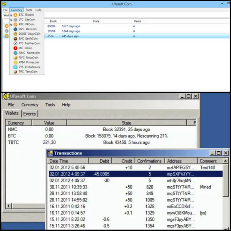The width and height of the screenshot is (231, 231).
Task: Click Ufasoft Coin app icon in upper title bar
Action: point(4,4)
